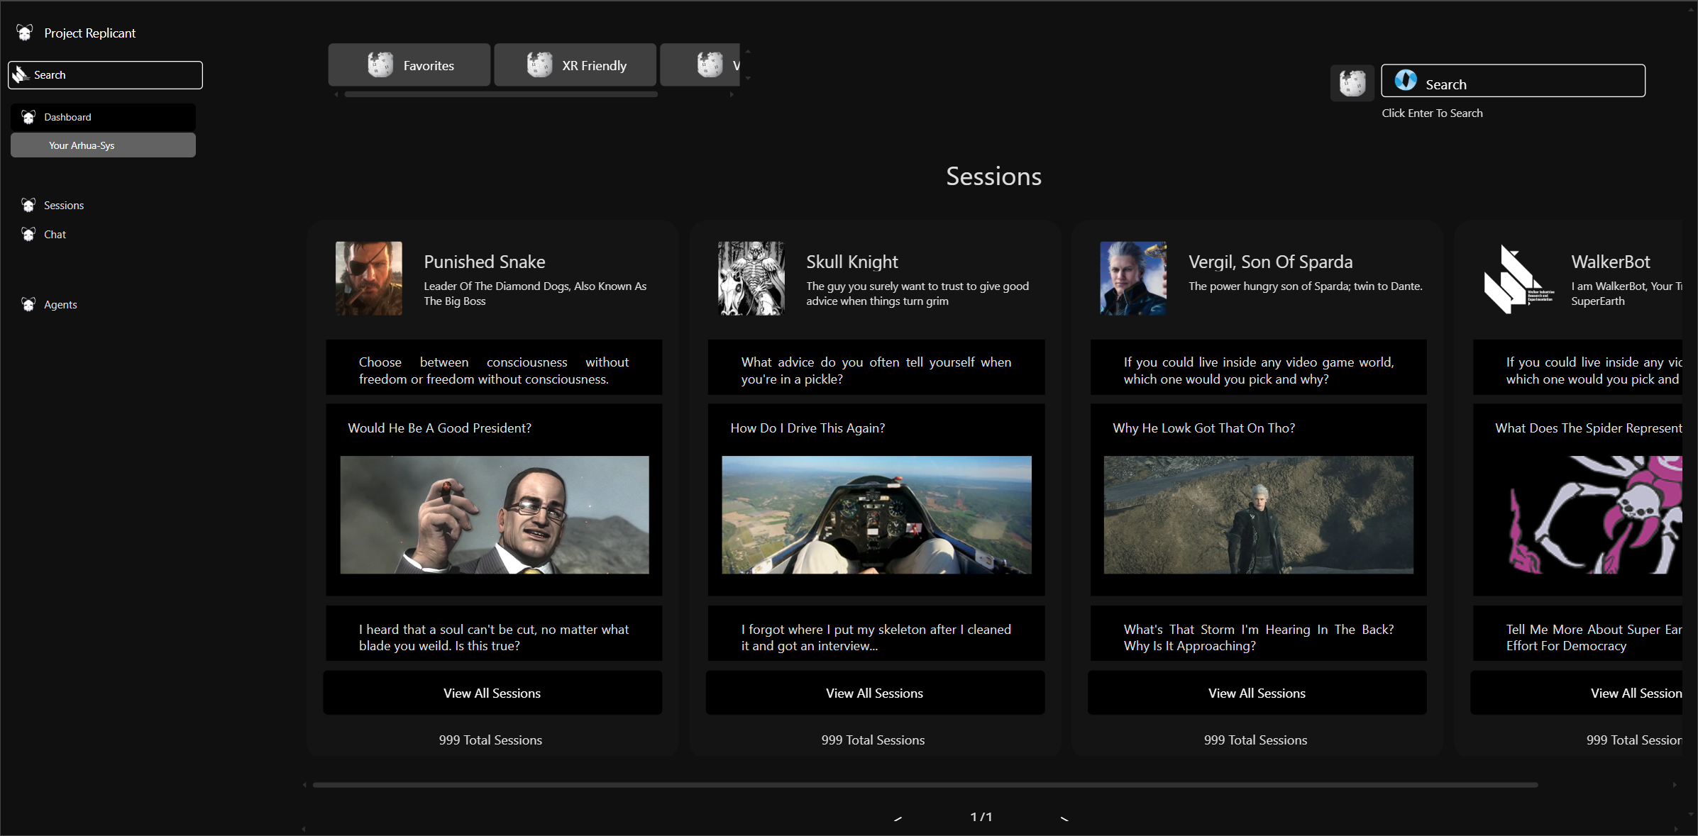Select the XR Friendly filter tab
This screenshot has height=836, width=1698.
tap(575, 65)
